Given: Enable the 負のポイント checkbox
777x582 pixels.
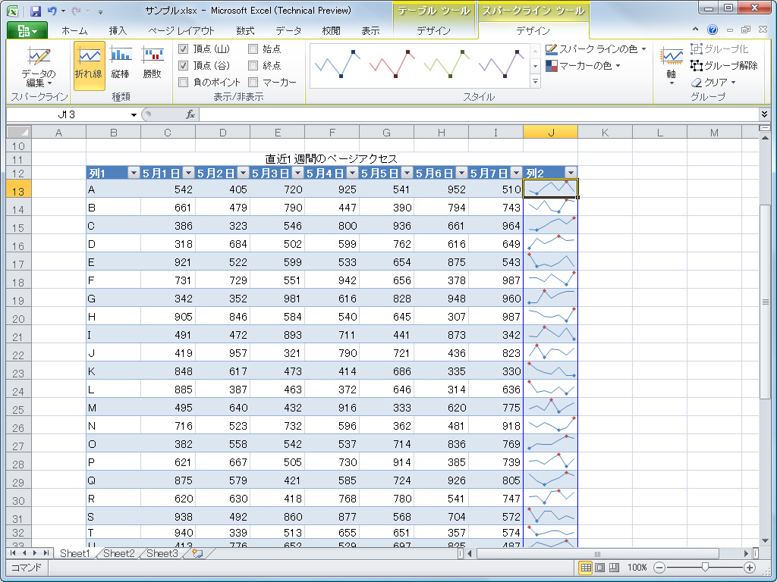Looking at the screenshot, I should pyautogui.click(x=183, y=82).
